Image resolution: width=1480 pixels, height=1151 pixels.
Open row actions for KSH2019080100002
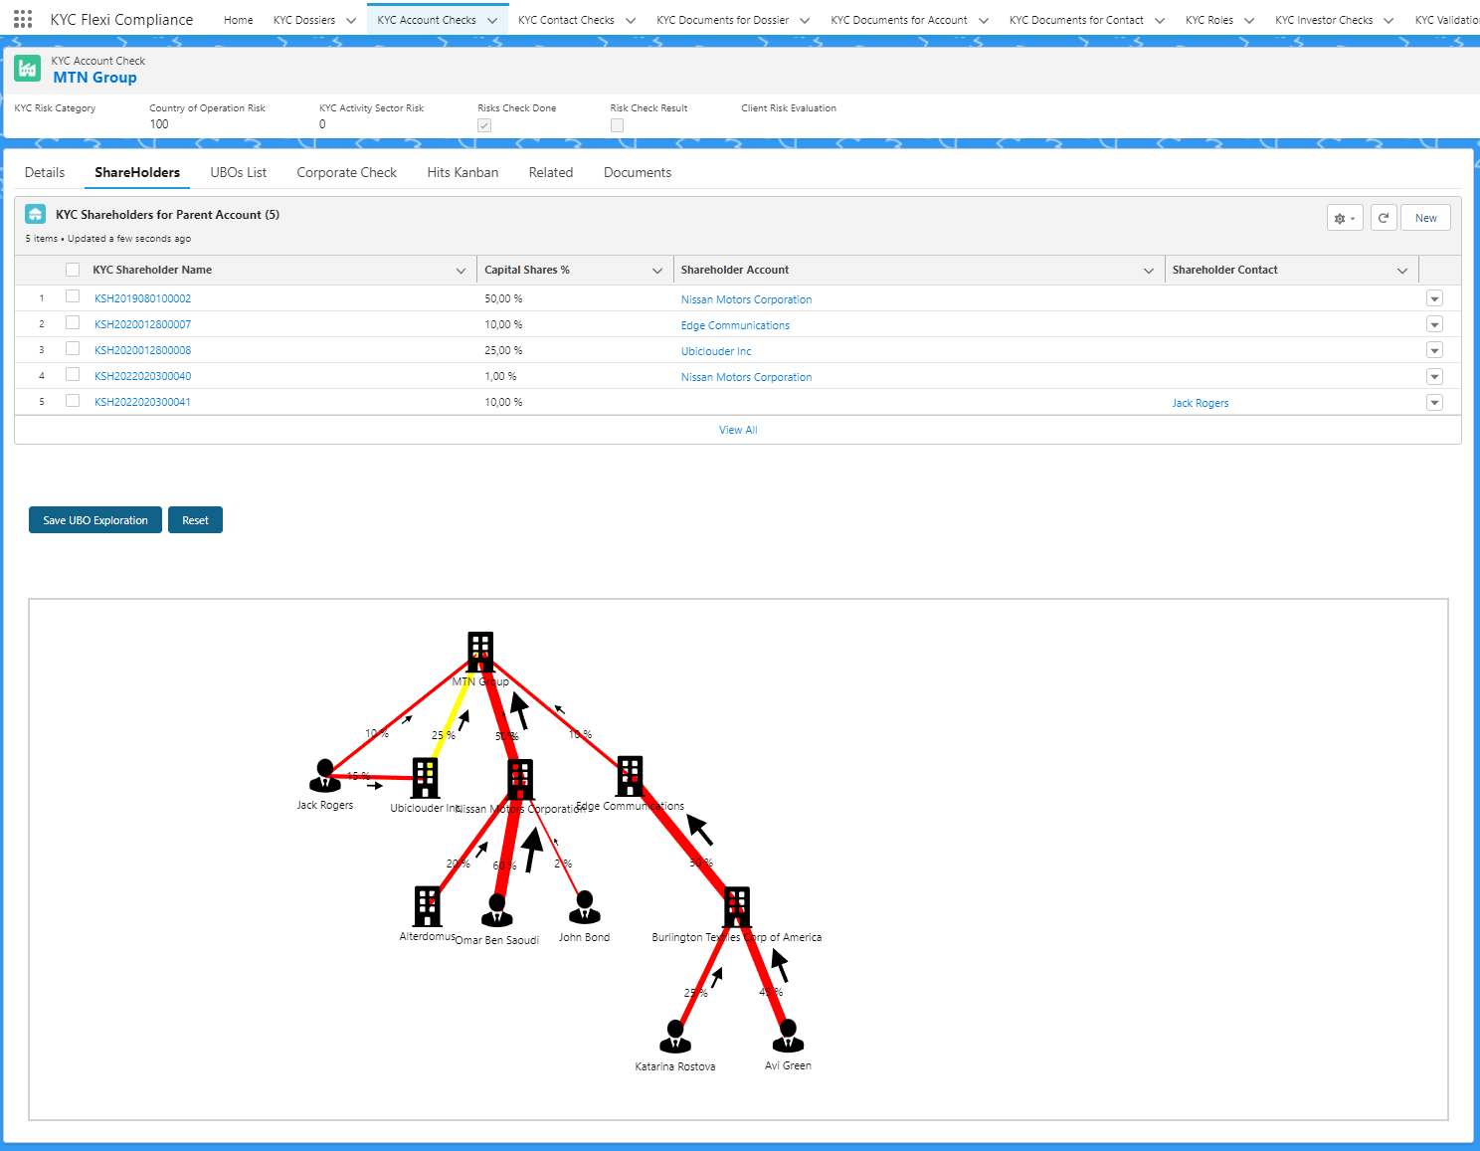(x=1434, y=298)
